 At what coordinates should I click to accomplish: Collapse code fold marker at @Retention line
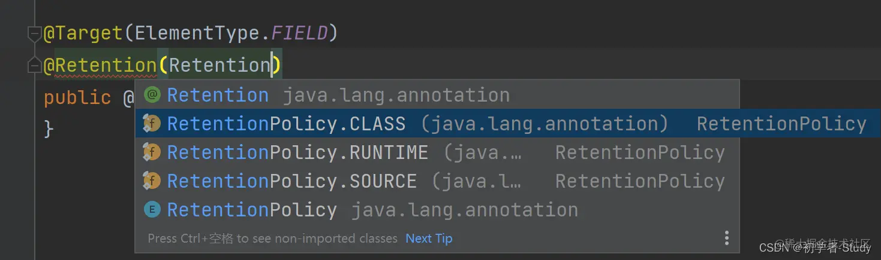[35, 65]
